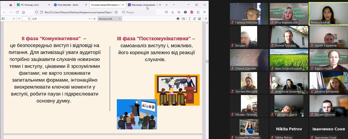The image size is (348, 139).
Task: Zoom out of the PDF
Action: click(89, 19)
